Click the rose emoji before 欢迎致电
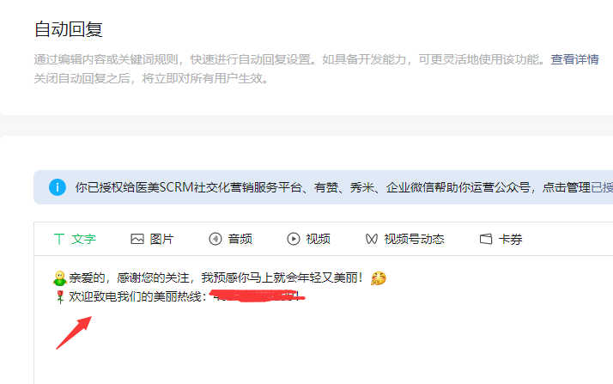Viewport: 613px width, 384px height. (60, 296)
